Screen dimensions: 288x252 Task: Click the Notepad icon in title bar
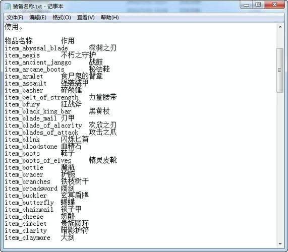tap(8, 7)
